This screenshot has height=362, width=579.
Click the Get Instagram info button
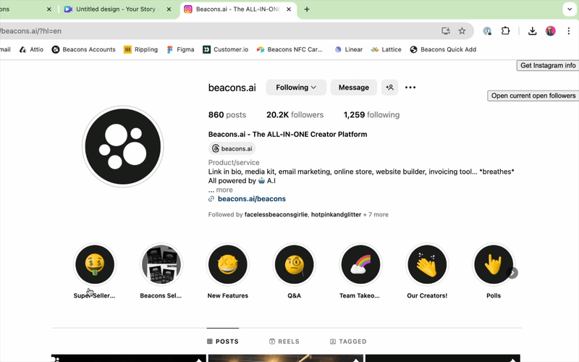click(548, 65)
